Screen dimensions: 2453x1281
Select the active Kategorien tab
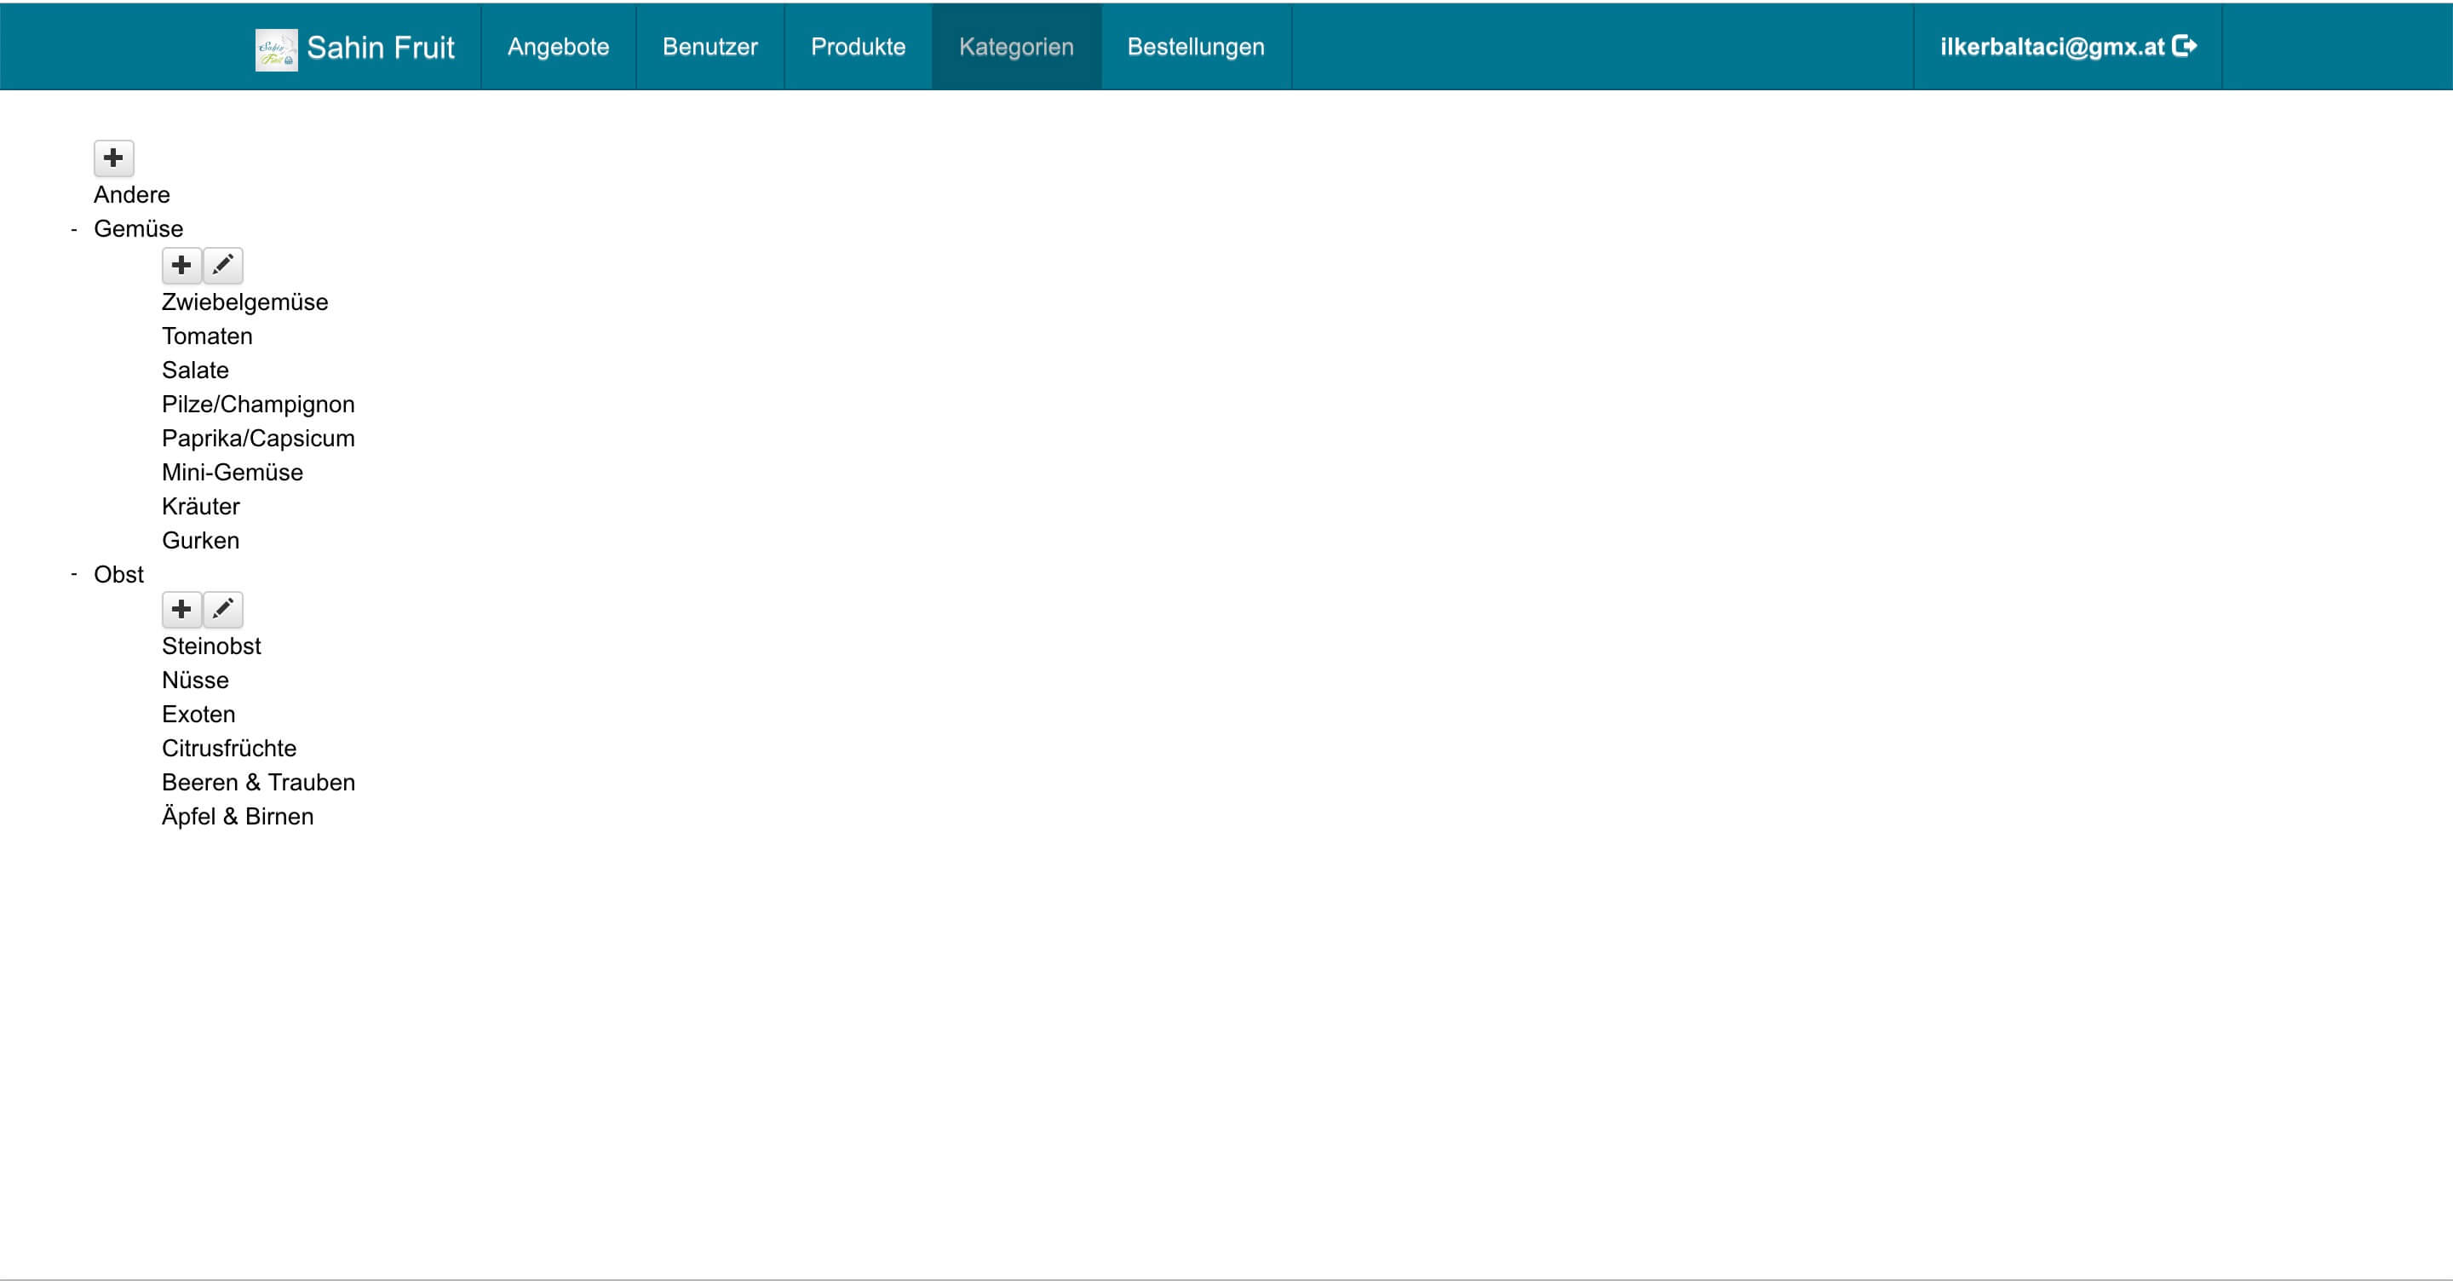pos(1015,47)
